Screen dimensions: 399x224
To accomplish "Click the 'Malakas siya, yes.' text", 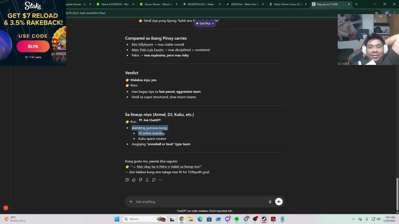I will tap(144, 80).
